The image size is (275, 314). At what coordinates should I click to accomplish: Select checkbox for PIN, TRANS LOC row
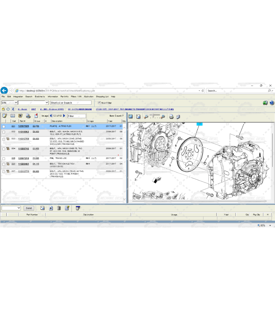click(x=4, y=159)
